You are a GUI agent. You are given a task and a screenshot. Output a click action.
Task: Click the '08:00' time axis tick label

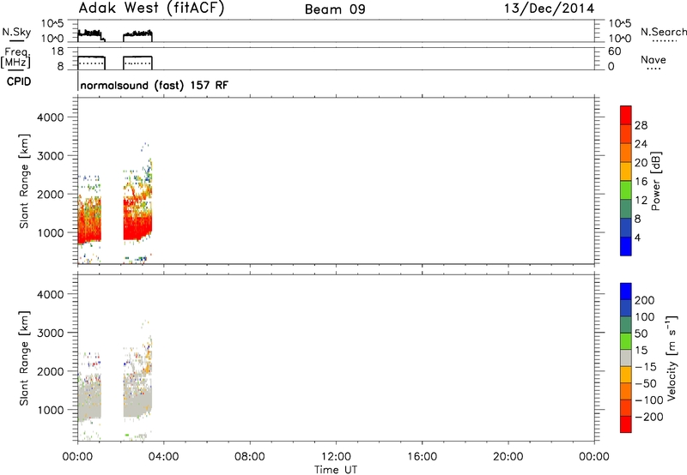(249, 457)
